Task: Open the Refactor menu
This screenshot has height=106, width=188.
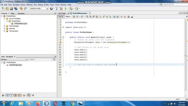Action: [30, 5]
